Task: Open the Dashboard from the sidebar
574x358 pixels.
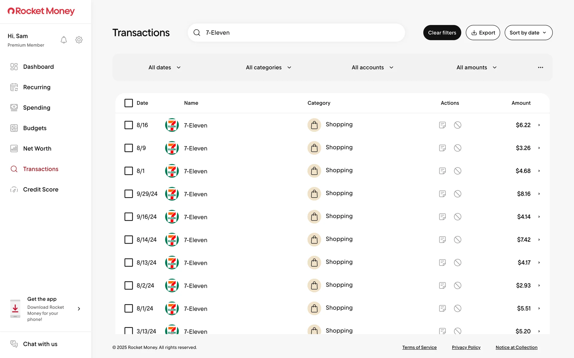Action: pos(38,67)
